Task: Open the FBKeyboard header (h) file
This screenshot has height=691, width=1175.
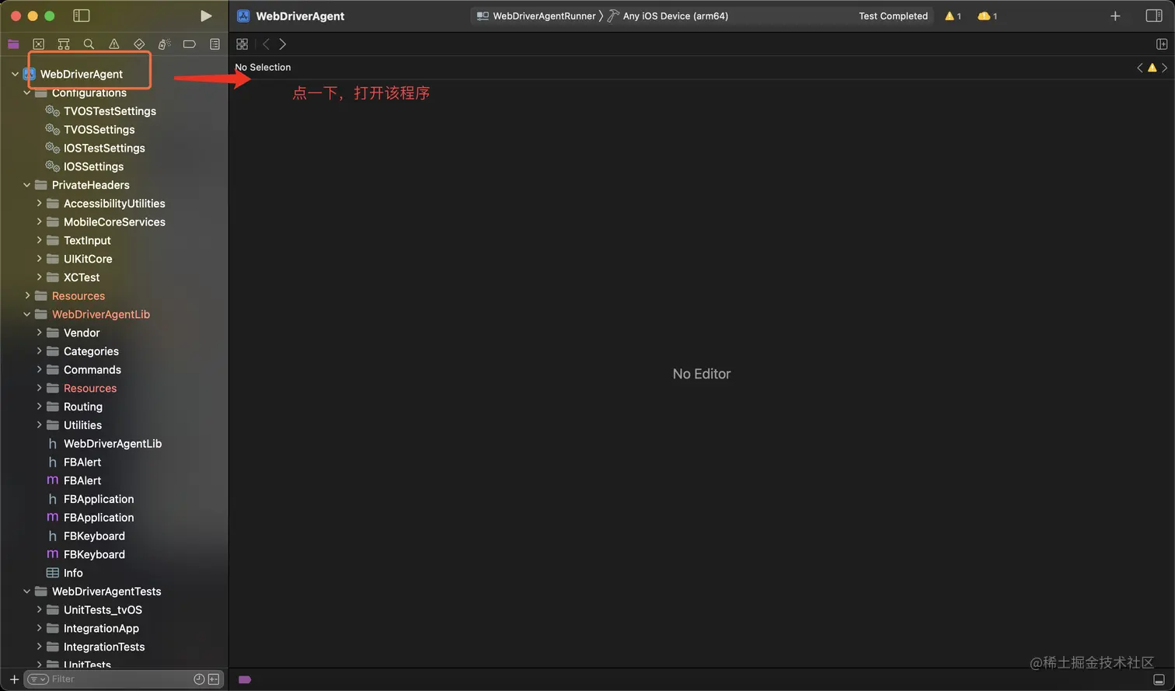Action: pos(94,536)
